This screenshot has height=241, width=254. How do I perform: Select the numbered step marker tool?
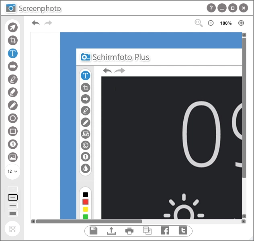point(13,144)
